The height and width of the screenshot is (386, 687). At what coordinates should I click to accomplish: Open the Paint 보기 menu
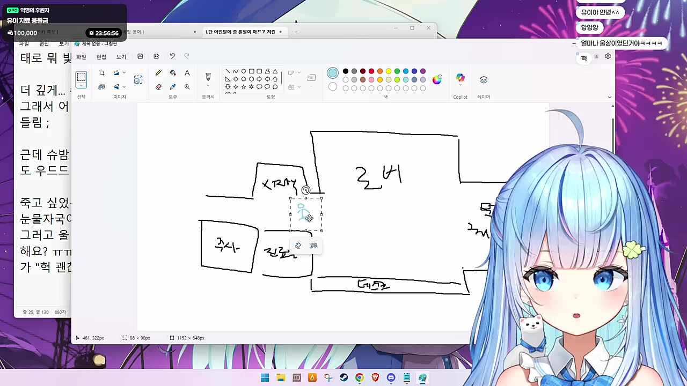[121, 57]
